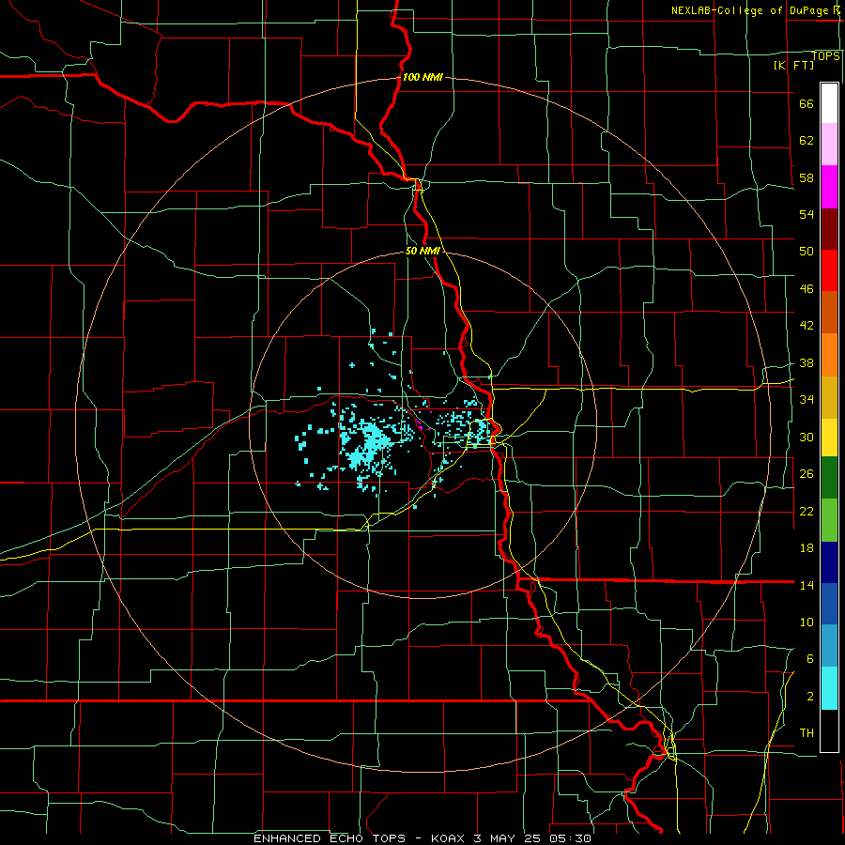
Task: Pick the gold legend swatch
Action: pos(829,397)
